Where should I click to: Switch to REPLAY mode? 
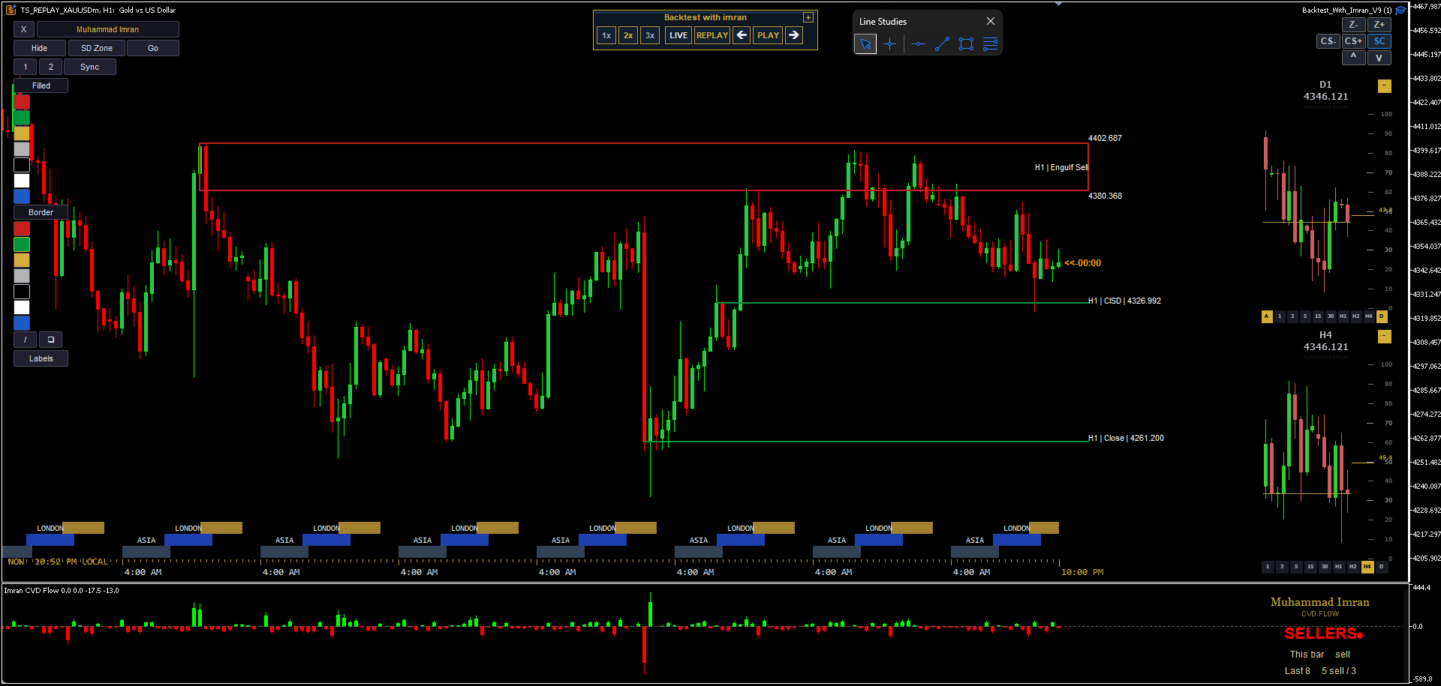click(712, 35)
